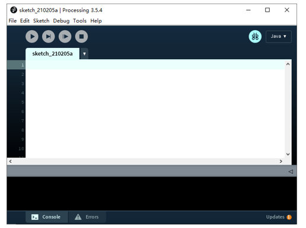Open the Edit menu
The width and height of the screenshot is (306, 228).
pos(25,21)
